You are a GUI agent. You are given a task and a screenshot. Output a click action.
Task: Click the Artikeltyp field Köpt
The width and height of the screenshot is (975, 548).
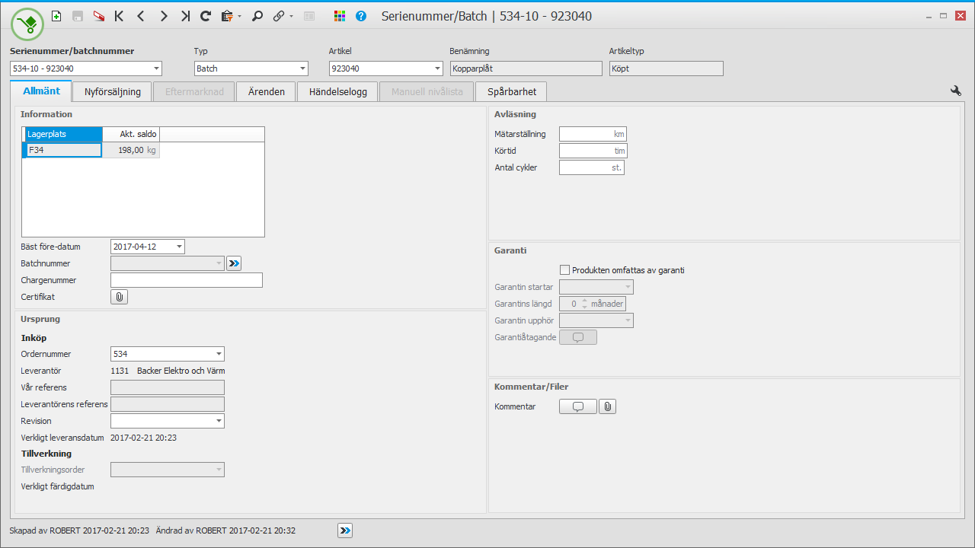pos(666,68)
